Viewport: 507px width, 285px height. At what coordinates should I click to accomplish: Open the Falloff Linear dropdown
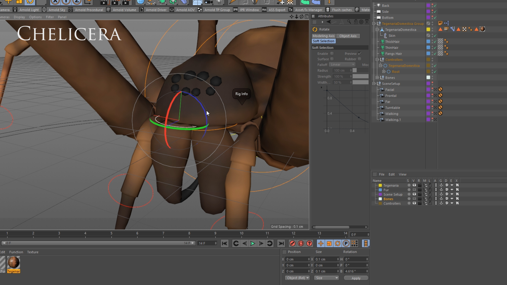point(342,65)
